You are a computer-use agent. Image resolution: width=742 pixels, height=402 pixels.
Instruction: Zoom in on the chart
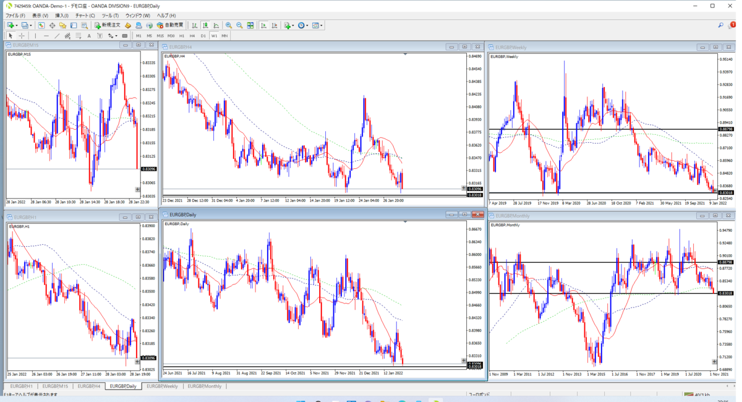pos(229,25)
